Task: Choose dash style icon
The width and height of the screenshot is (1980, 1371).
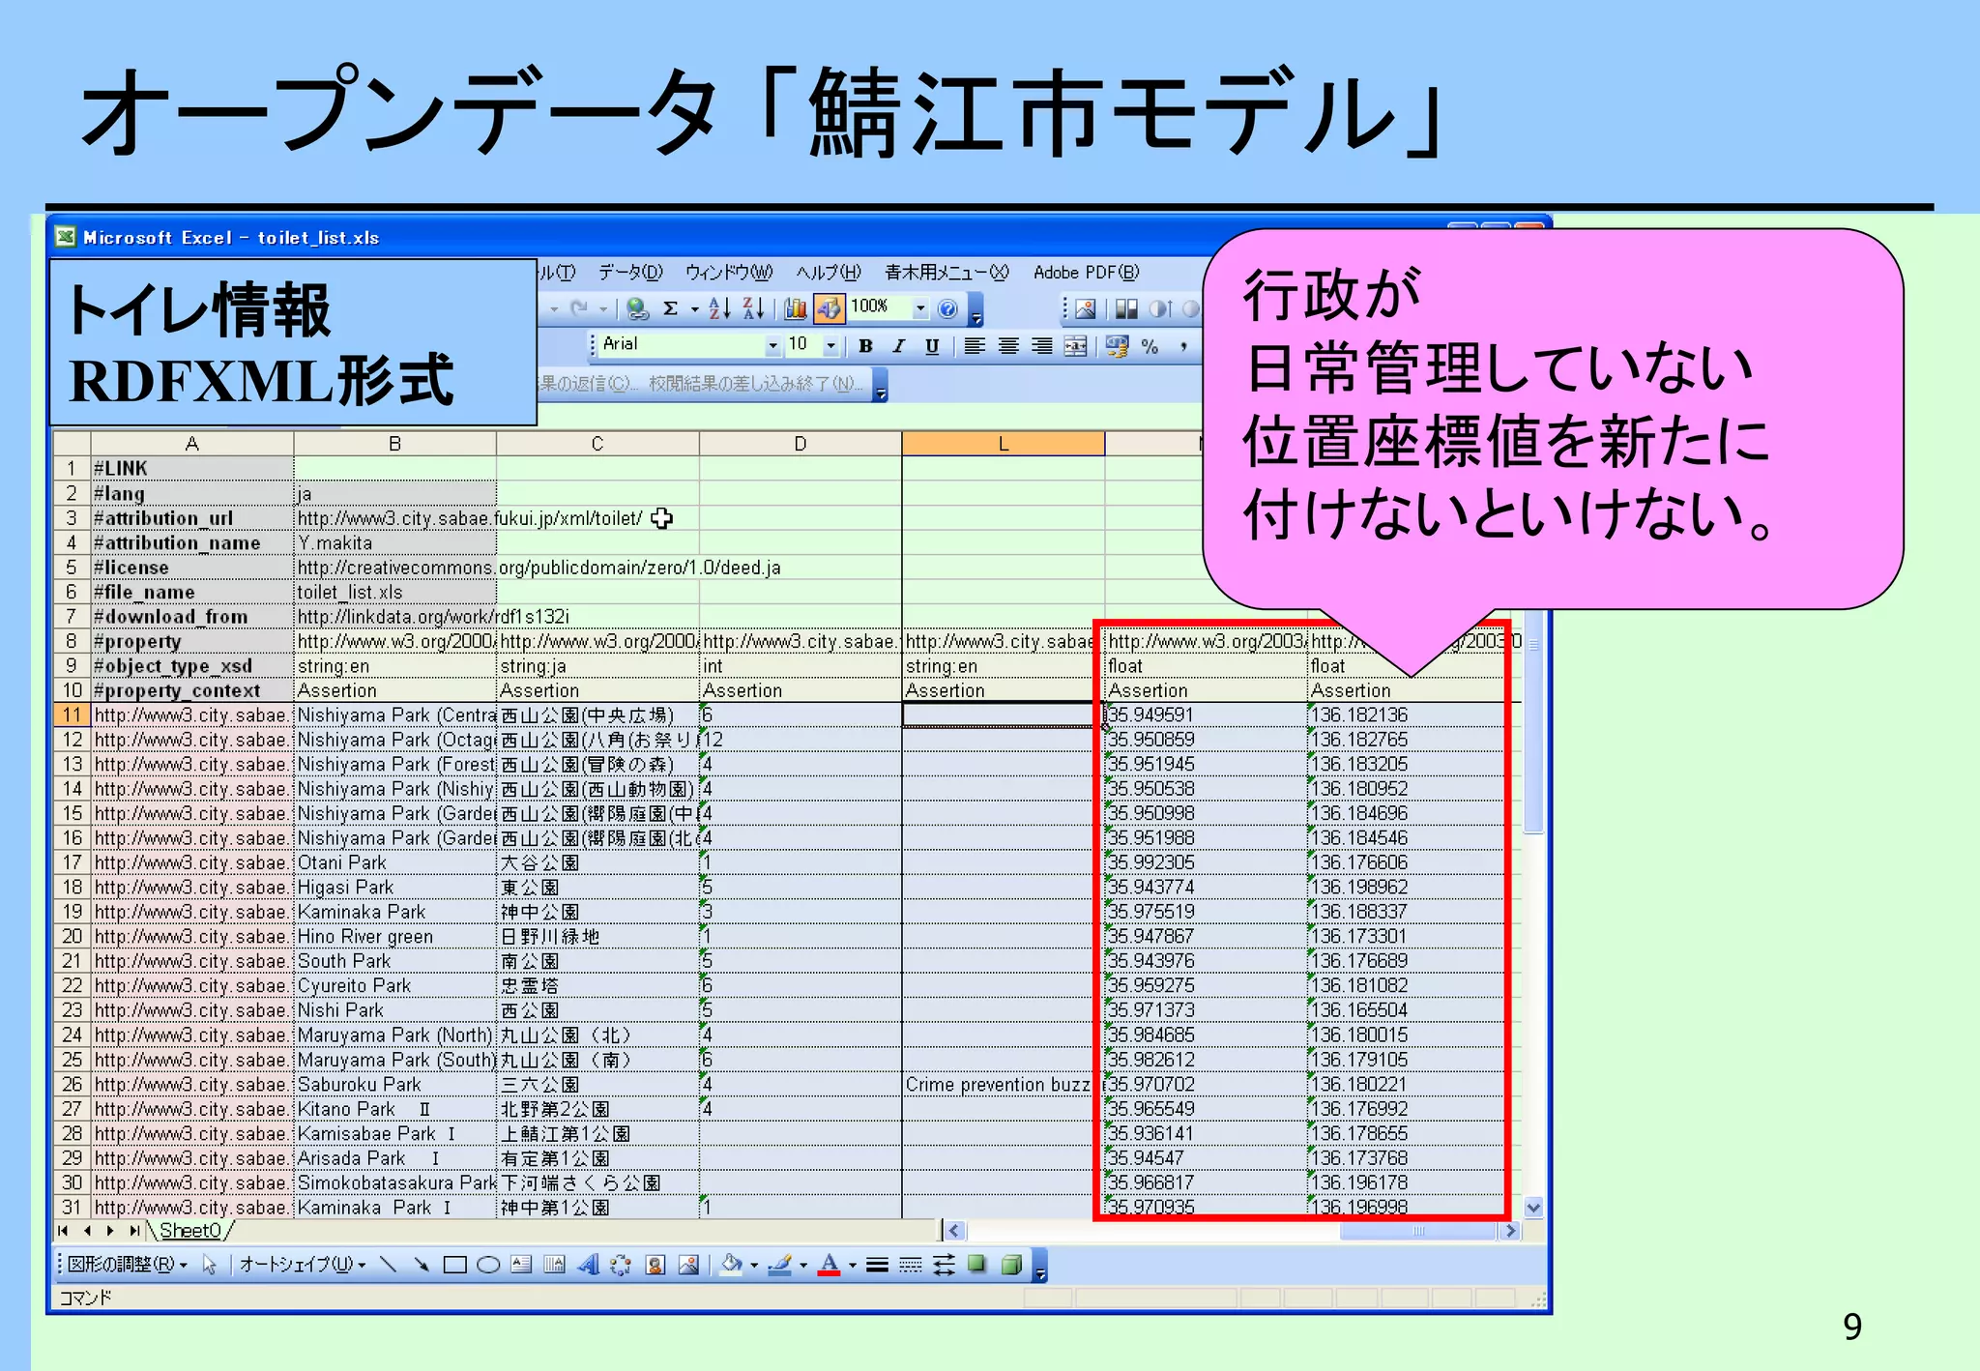Action: coord(910,1265)
